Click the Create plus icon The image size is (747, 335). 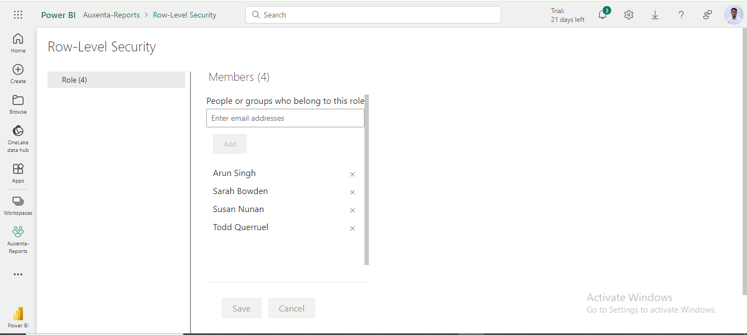point(18,73)
